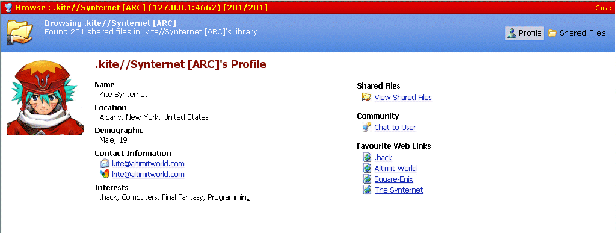Viewport: 616px width, 233px height.
Task: Switch to the Shared Files tab
Action: tap(577, 33)
